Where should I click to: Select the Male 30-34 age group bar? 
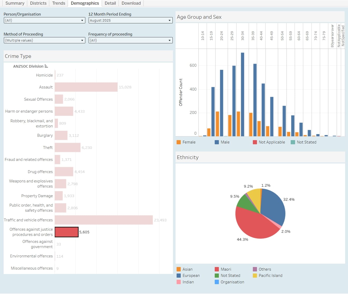242,95
